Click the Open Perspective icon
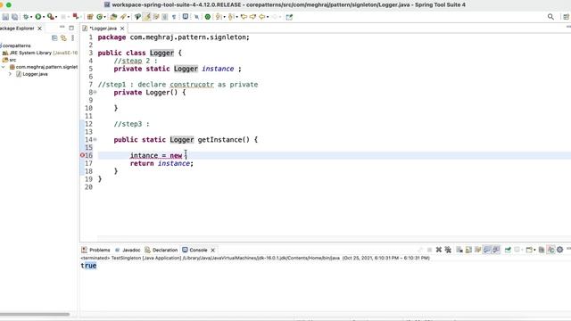The image size is (571, 321). (566, 17)
